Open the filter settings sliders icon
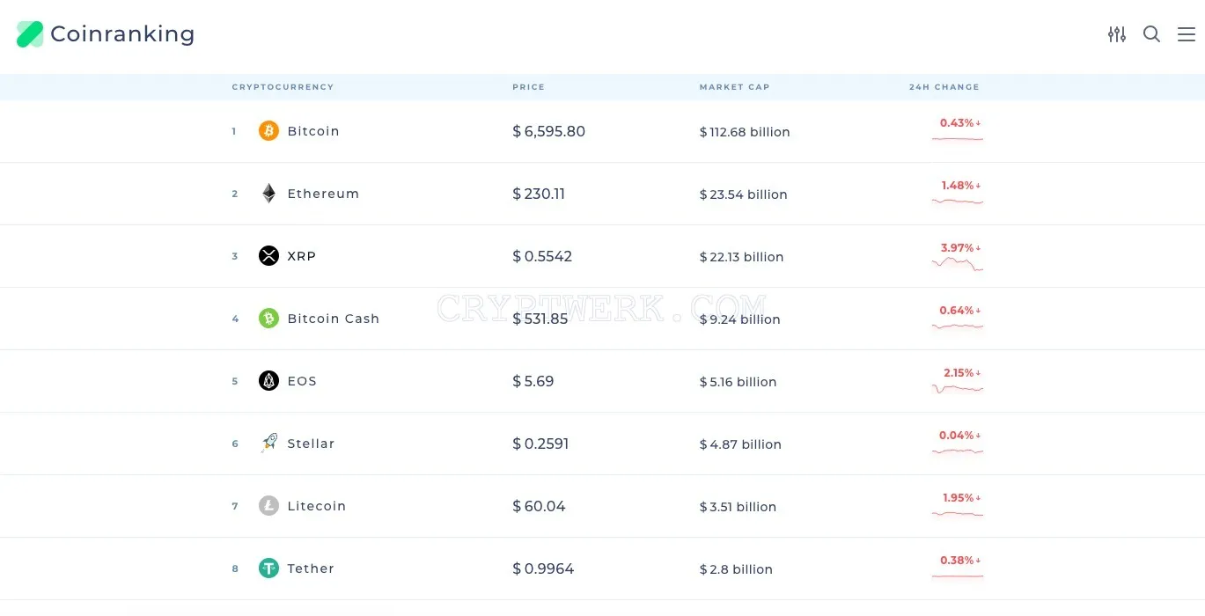Image resolution: width=1205 pixels, height=616 pixels. tap(1117, 34)
